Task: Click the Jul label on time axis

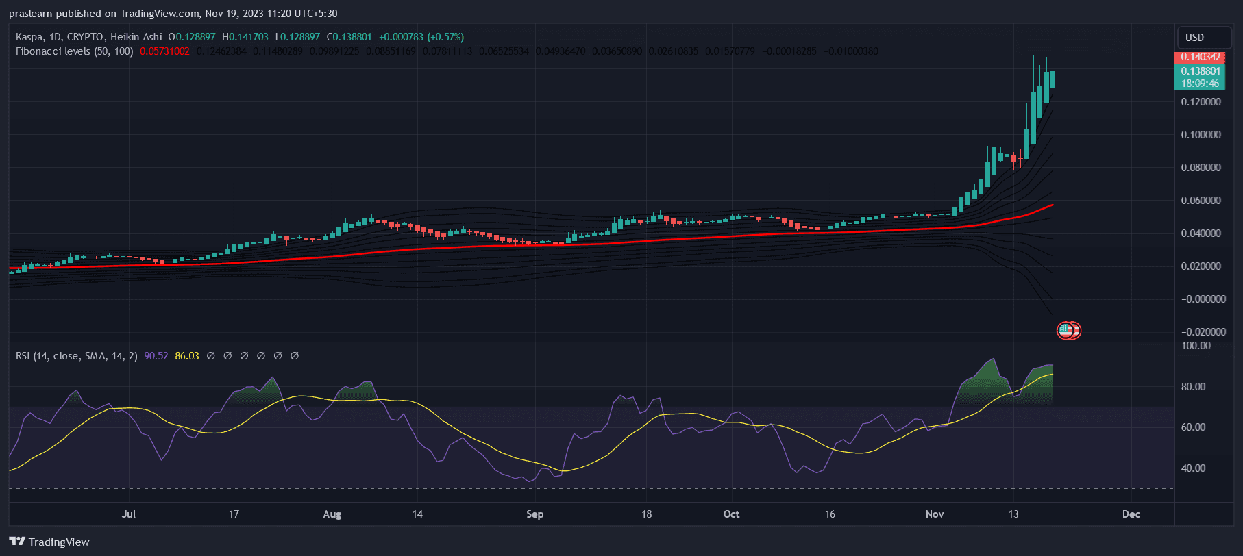Action: pyautogui.click(x=128, y=514)
